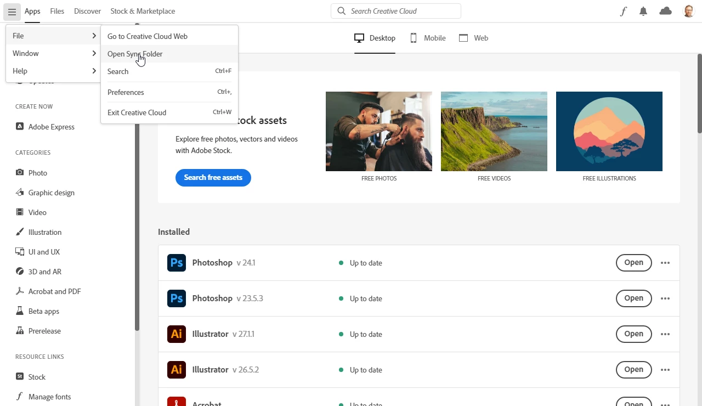Click the Stock St sidebar icon
This screenshot has height=406, width=702.
pos(20,377)
